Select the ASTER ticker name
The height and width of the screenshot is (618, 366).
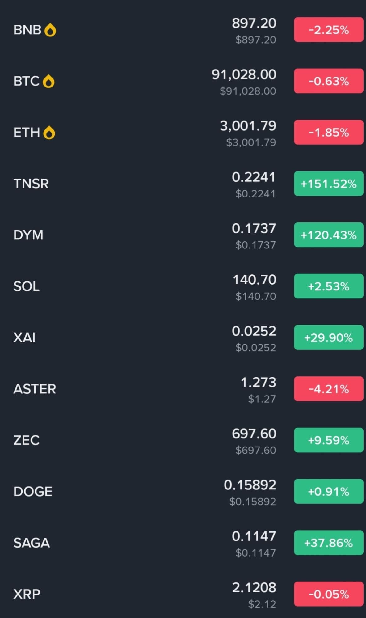pyautogui.click(x=35, y=389)
